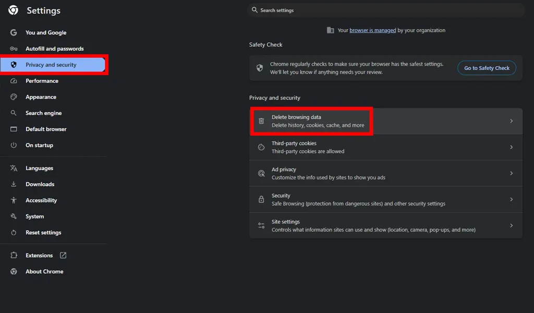
Task: Open the About Chrome page
Action: (x=44, y=272)
